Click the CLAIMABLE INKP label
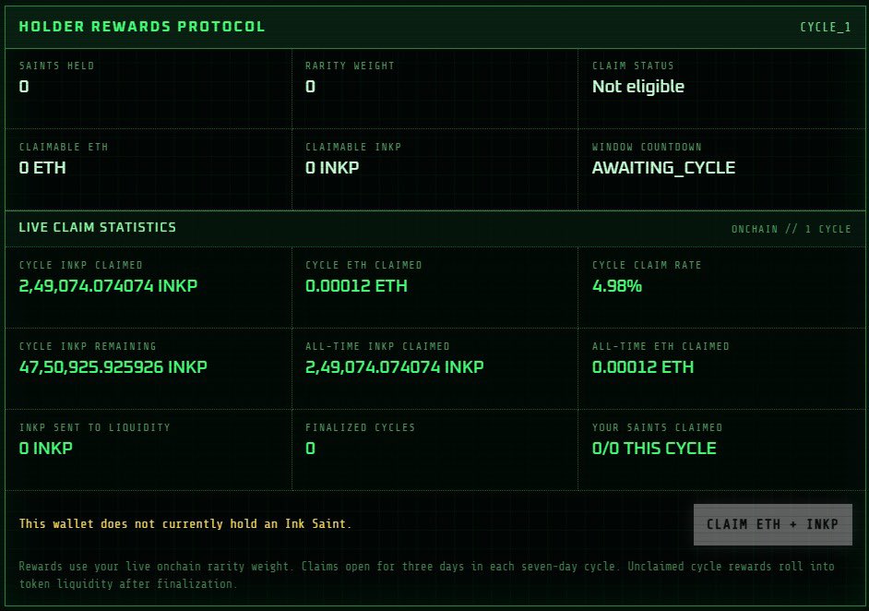This screenshot has width=869, height=611. point(353,147)
